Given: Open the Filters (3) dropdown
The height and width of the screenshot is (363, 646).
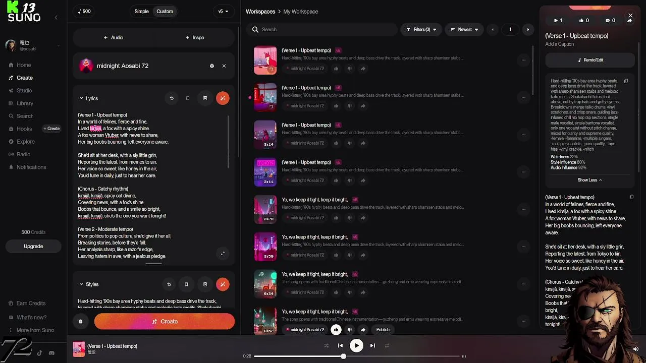Looking at the screenshot, I should point(422,30).
